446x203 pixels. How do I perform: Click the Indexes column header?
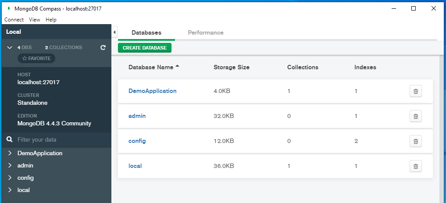click(365, 68)
